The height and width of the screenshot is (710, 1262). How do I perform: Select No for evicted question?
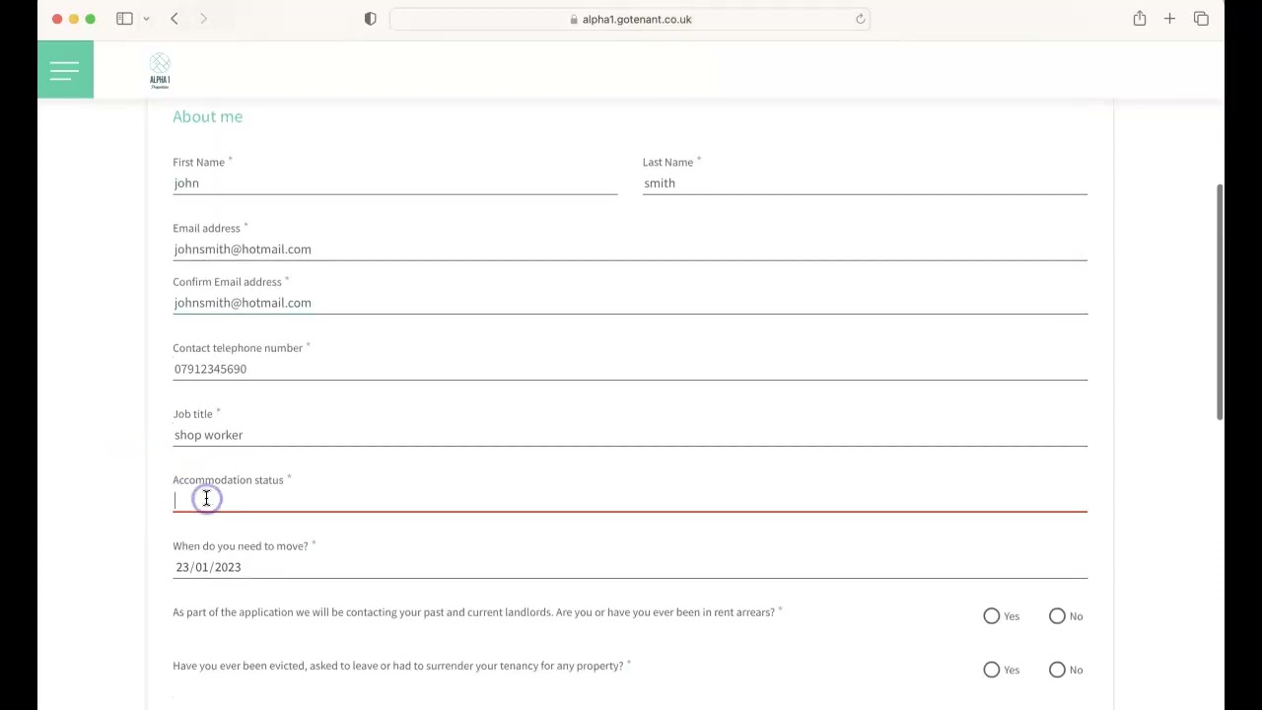click(x=1057, y=670)
